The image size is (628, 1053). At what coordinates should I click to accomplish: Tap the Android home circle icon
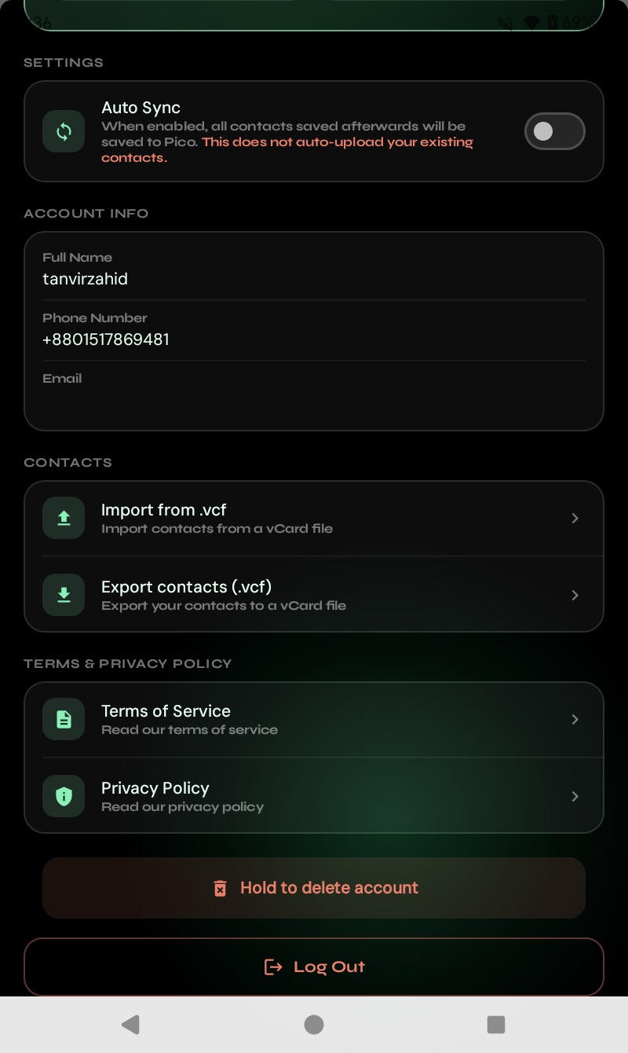click(x=314, y=1024)
